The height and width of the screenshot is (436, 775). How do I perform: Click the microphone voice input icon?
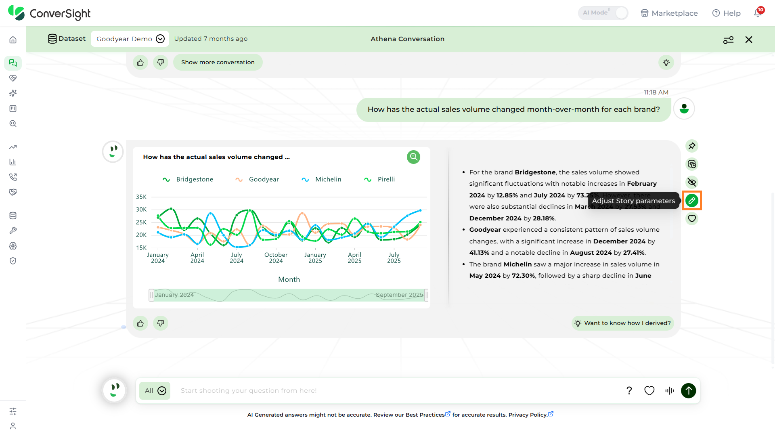pyautogui.click(x=670, y=390)
